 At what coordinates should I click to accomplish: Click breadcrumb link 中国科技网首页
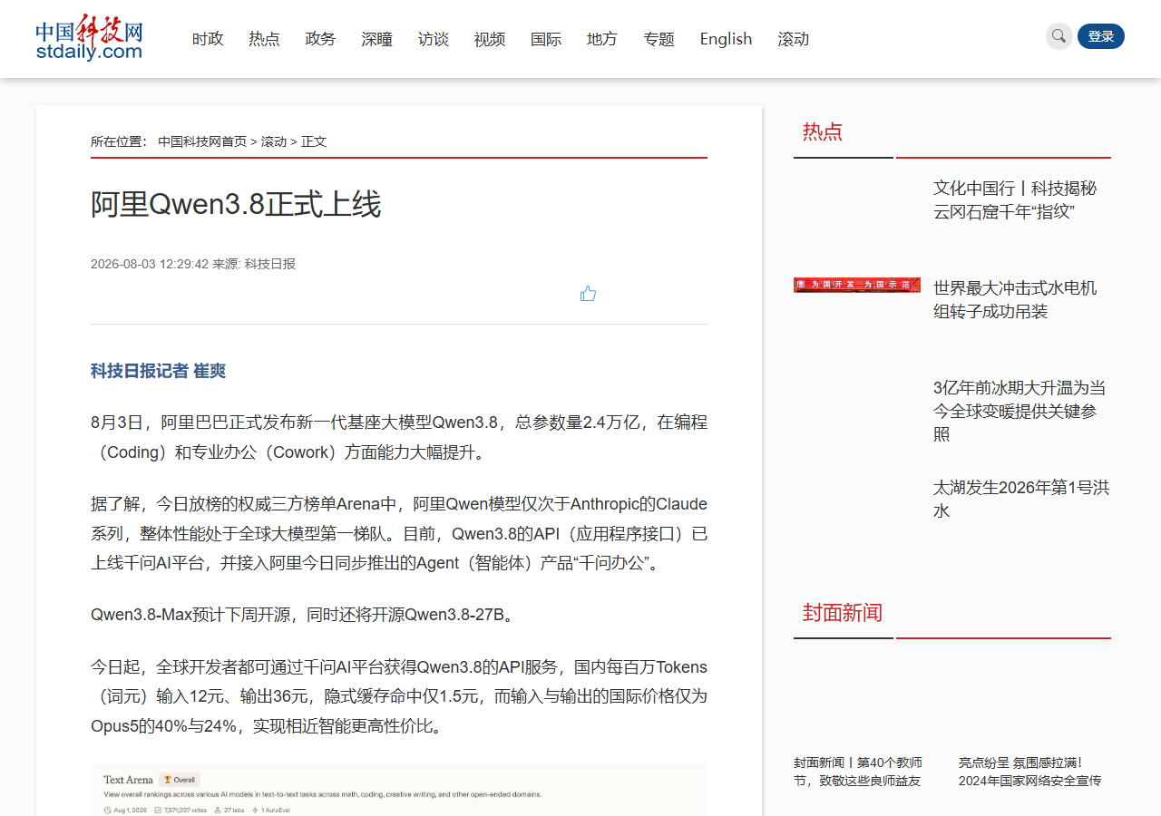click(202, 141)
